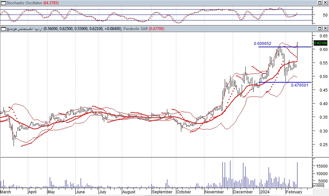Maximize the price chart inner window
329x196 pixels.
coord(320,29)
